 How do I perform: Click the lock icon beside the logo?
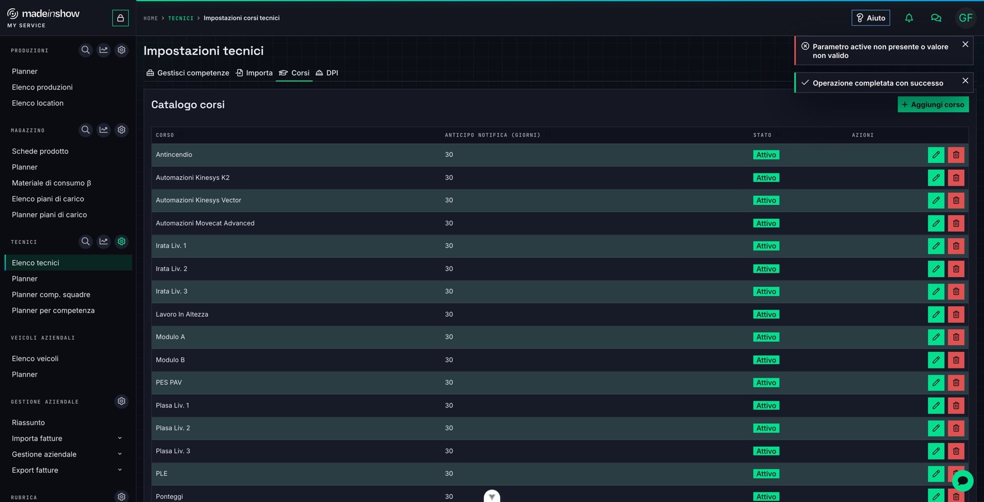pos(120,18)
